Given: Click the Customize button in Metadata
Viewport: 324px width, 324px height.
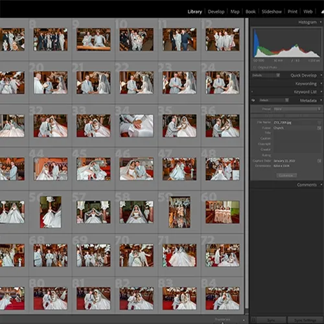Looking at the screenshot, I should [x=286, y=175].
